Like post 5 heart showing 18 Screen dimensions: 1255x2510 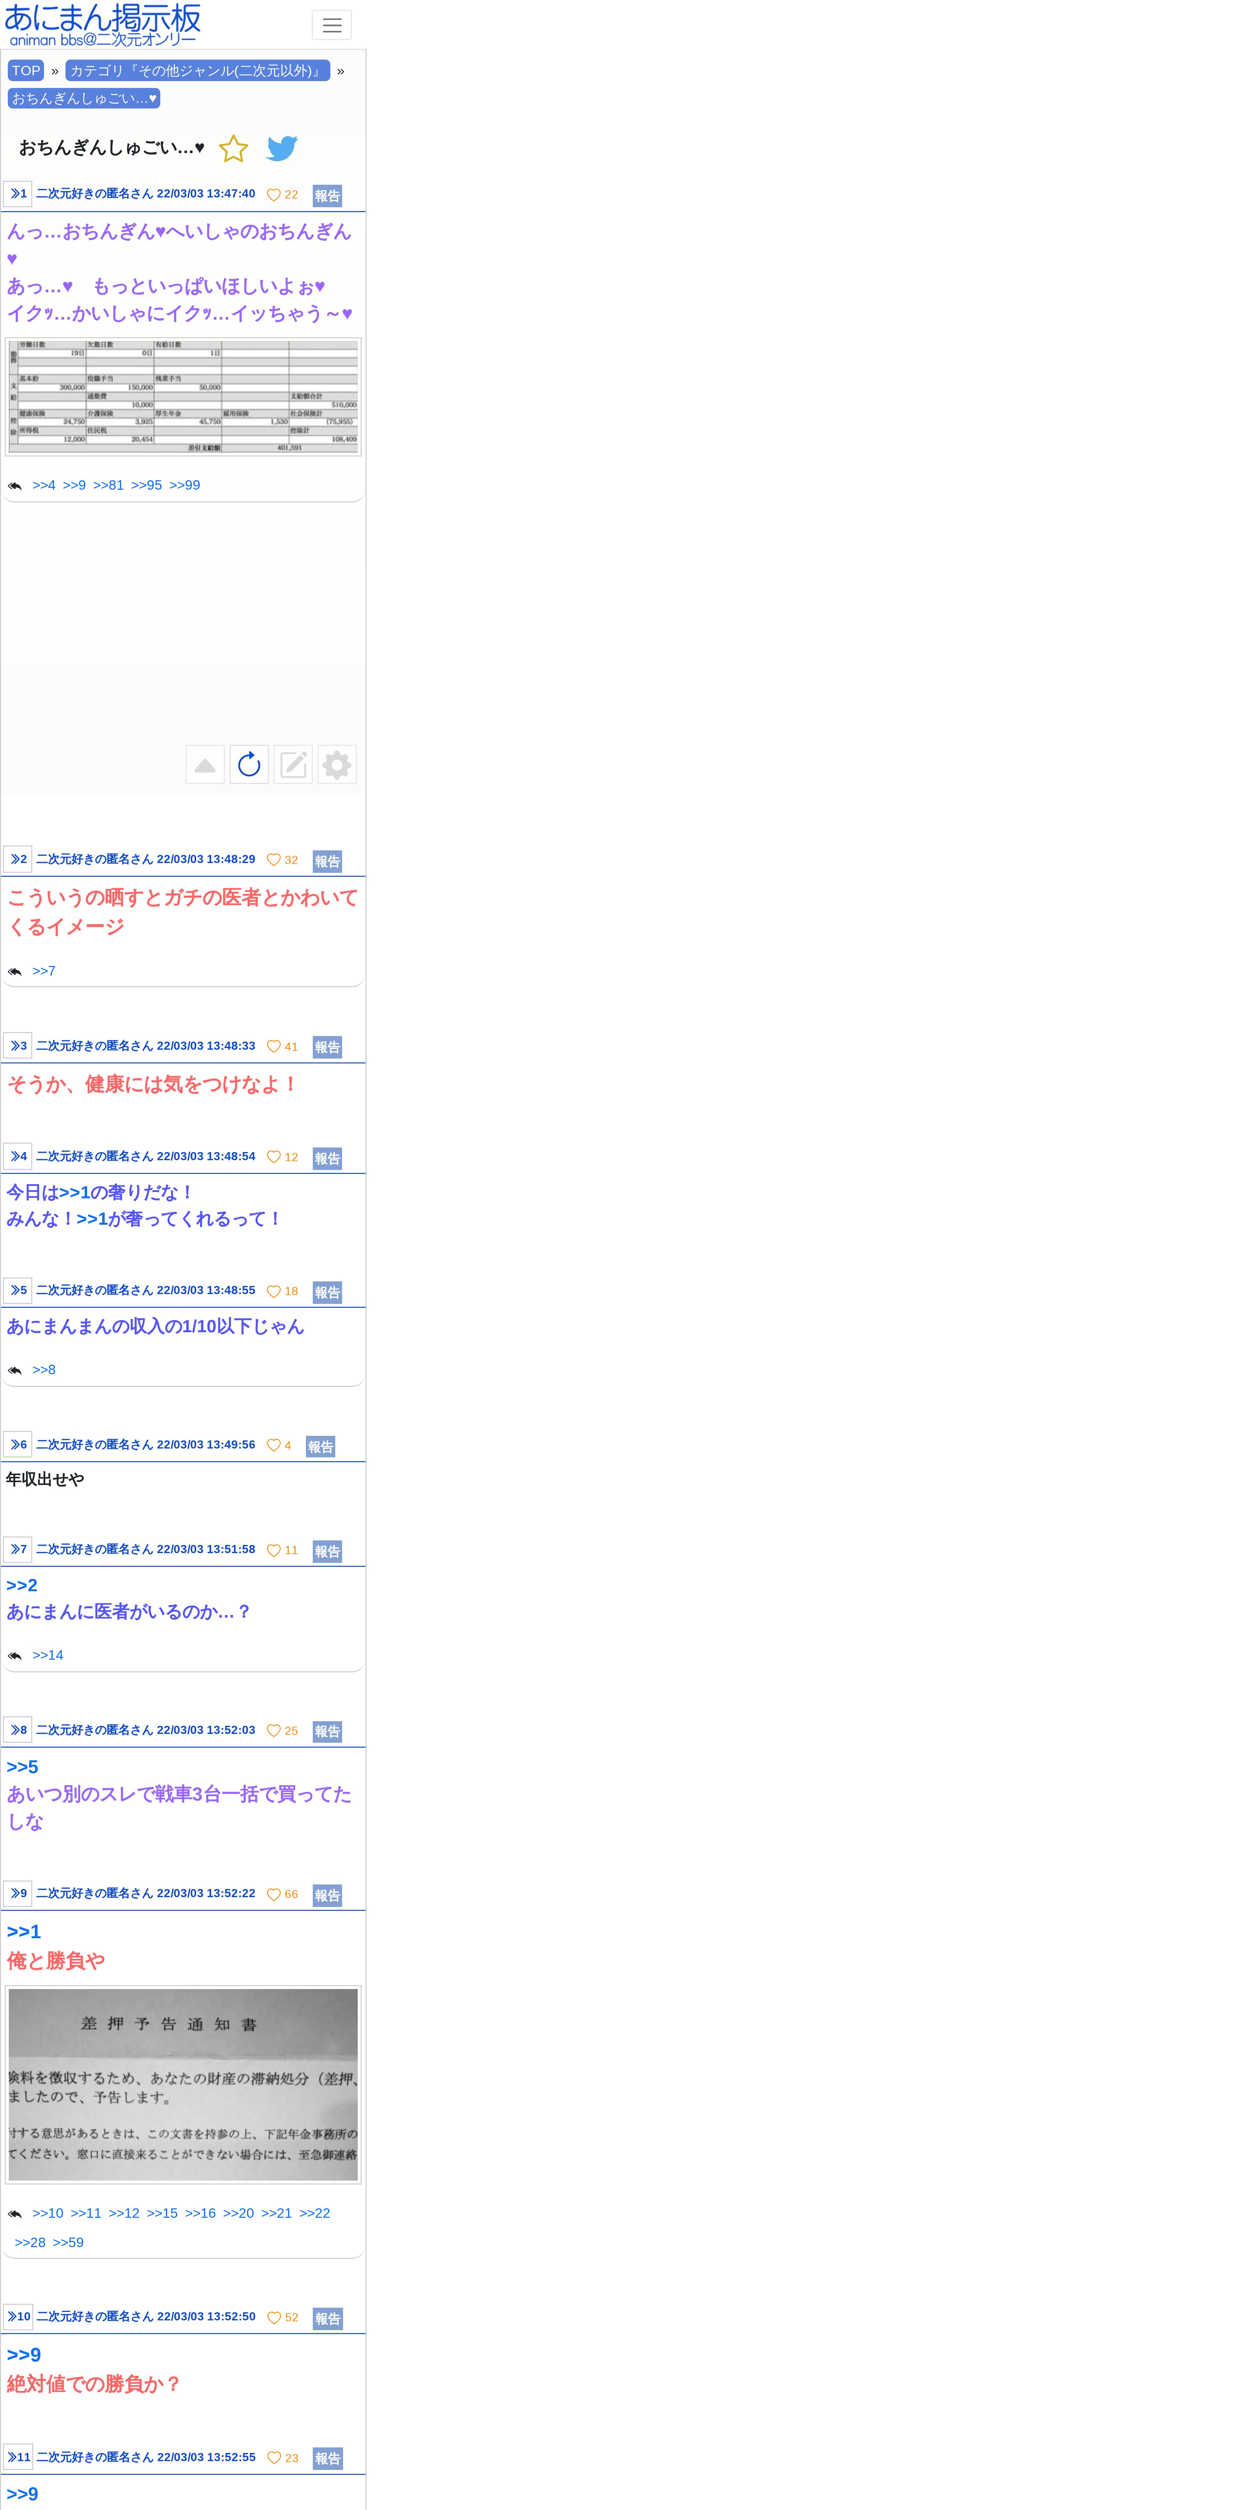(274, 1291)
